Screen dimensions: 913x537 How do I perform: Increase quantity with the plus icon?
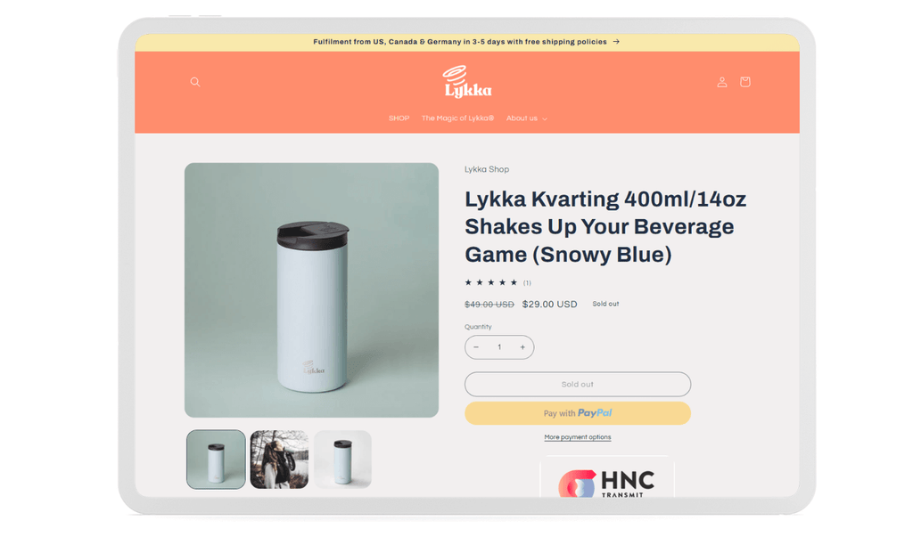click(x=522, y=347)
